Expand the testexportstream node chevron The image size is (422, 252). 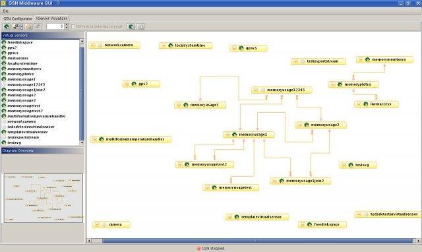point(295,61)
